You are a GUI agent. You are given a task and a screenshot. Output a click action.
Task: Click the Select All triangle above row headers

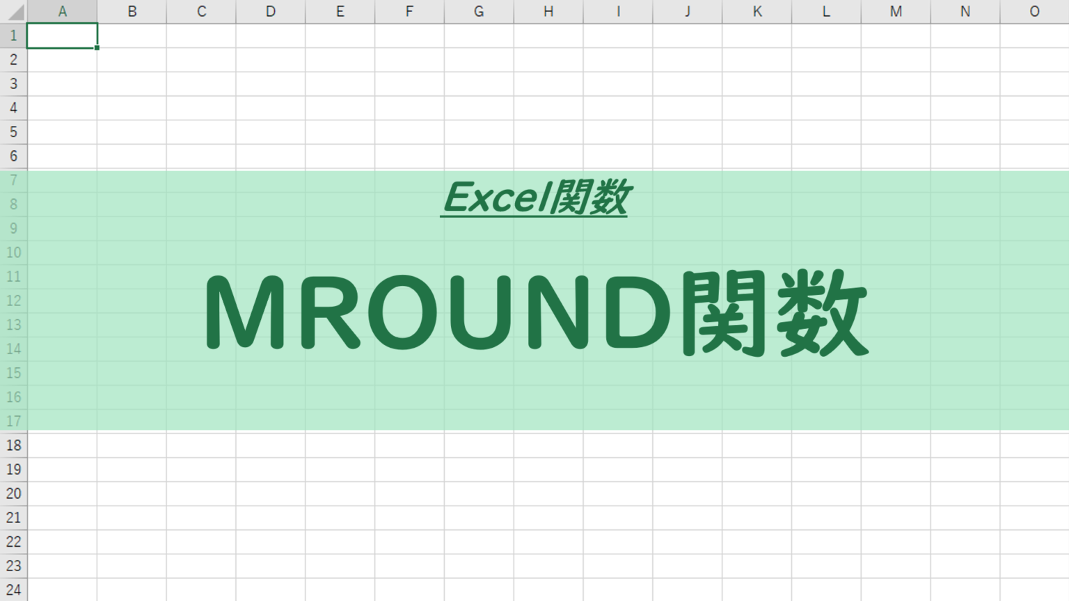(13, 11)
